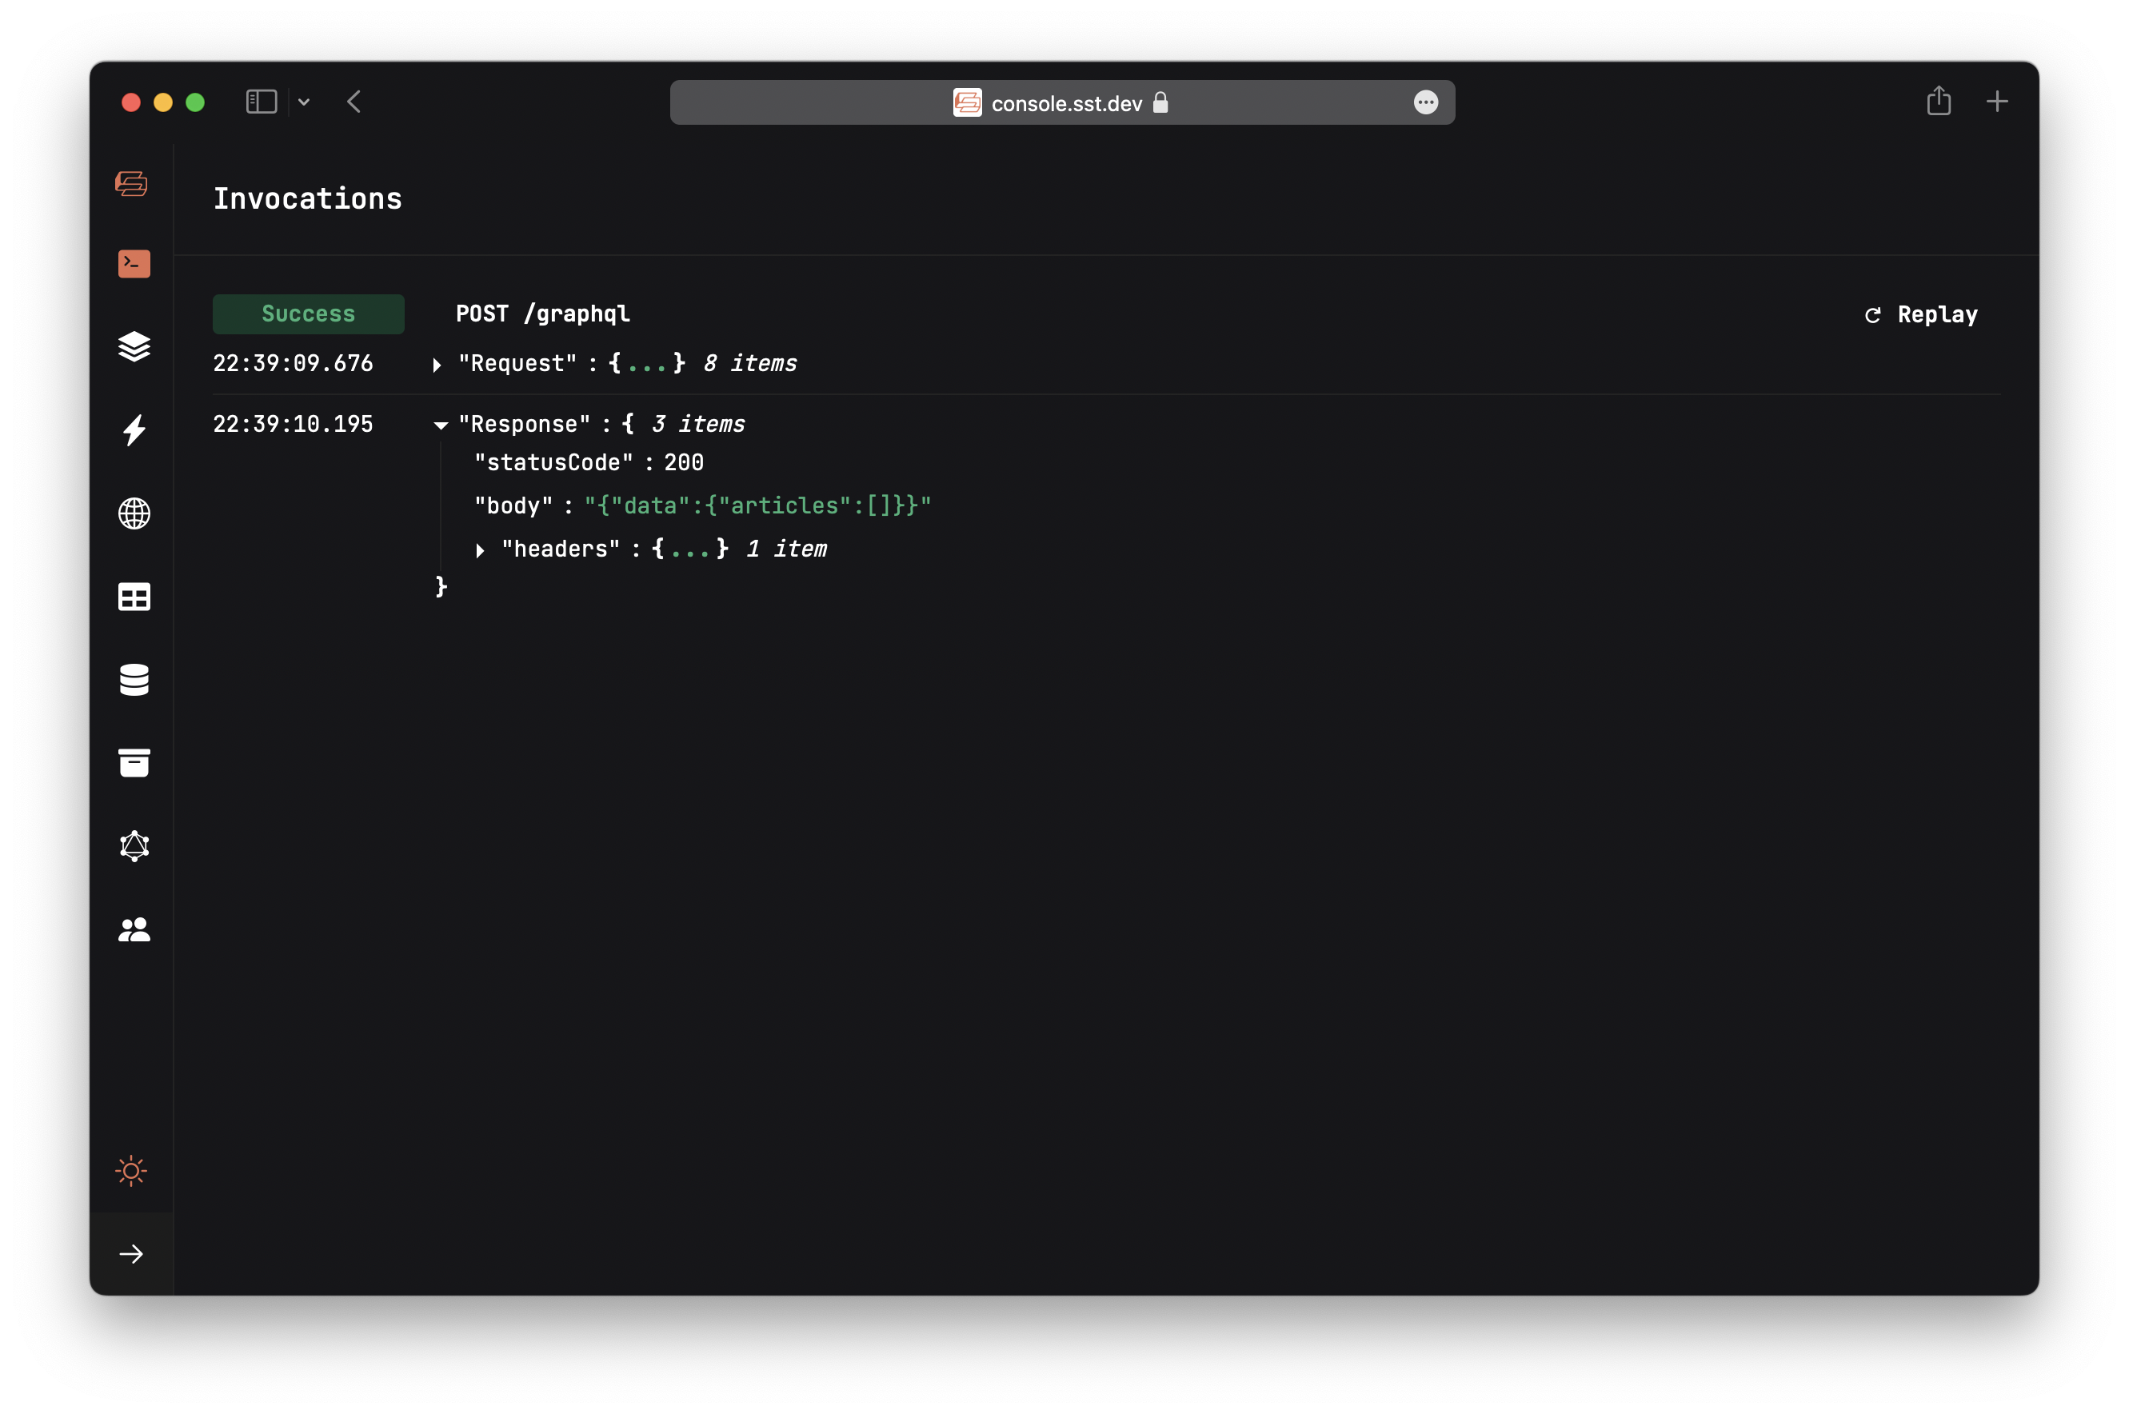Screen dimensions: 2129x1414
Task: Open the Stacks panel
Action: click(x=133, y=347)
